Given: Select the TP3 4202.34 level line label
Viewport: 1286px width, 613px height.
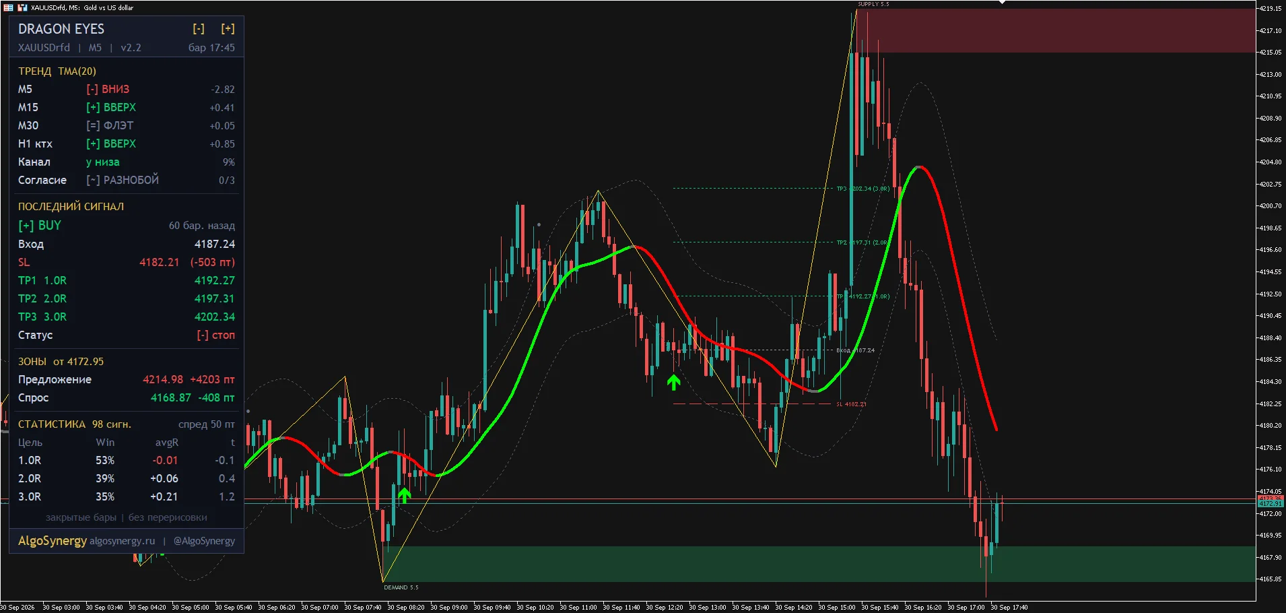Looking at the screenshot, I should (x=863, y=189).
